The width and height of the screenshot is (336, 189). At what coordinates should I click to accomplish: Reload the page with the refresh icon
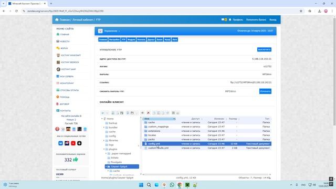pyautogui.click(x=16, y=11)
